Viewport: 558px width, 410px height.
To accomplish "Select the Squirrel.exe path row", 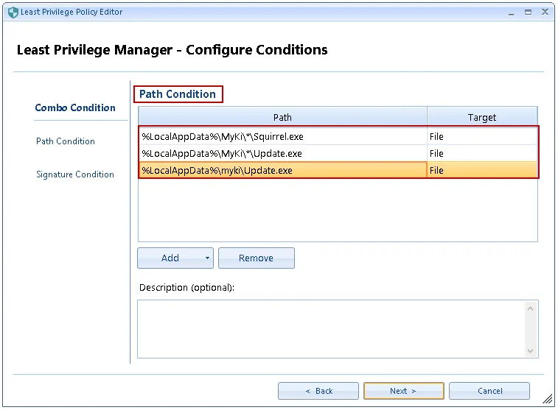I will (282, 136).
